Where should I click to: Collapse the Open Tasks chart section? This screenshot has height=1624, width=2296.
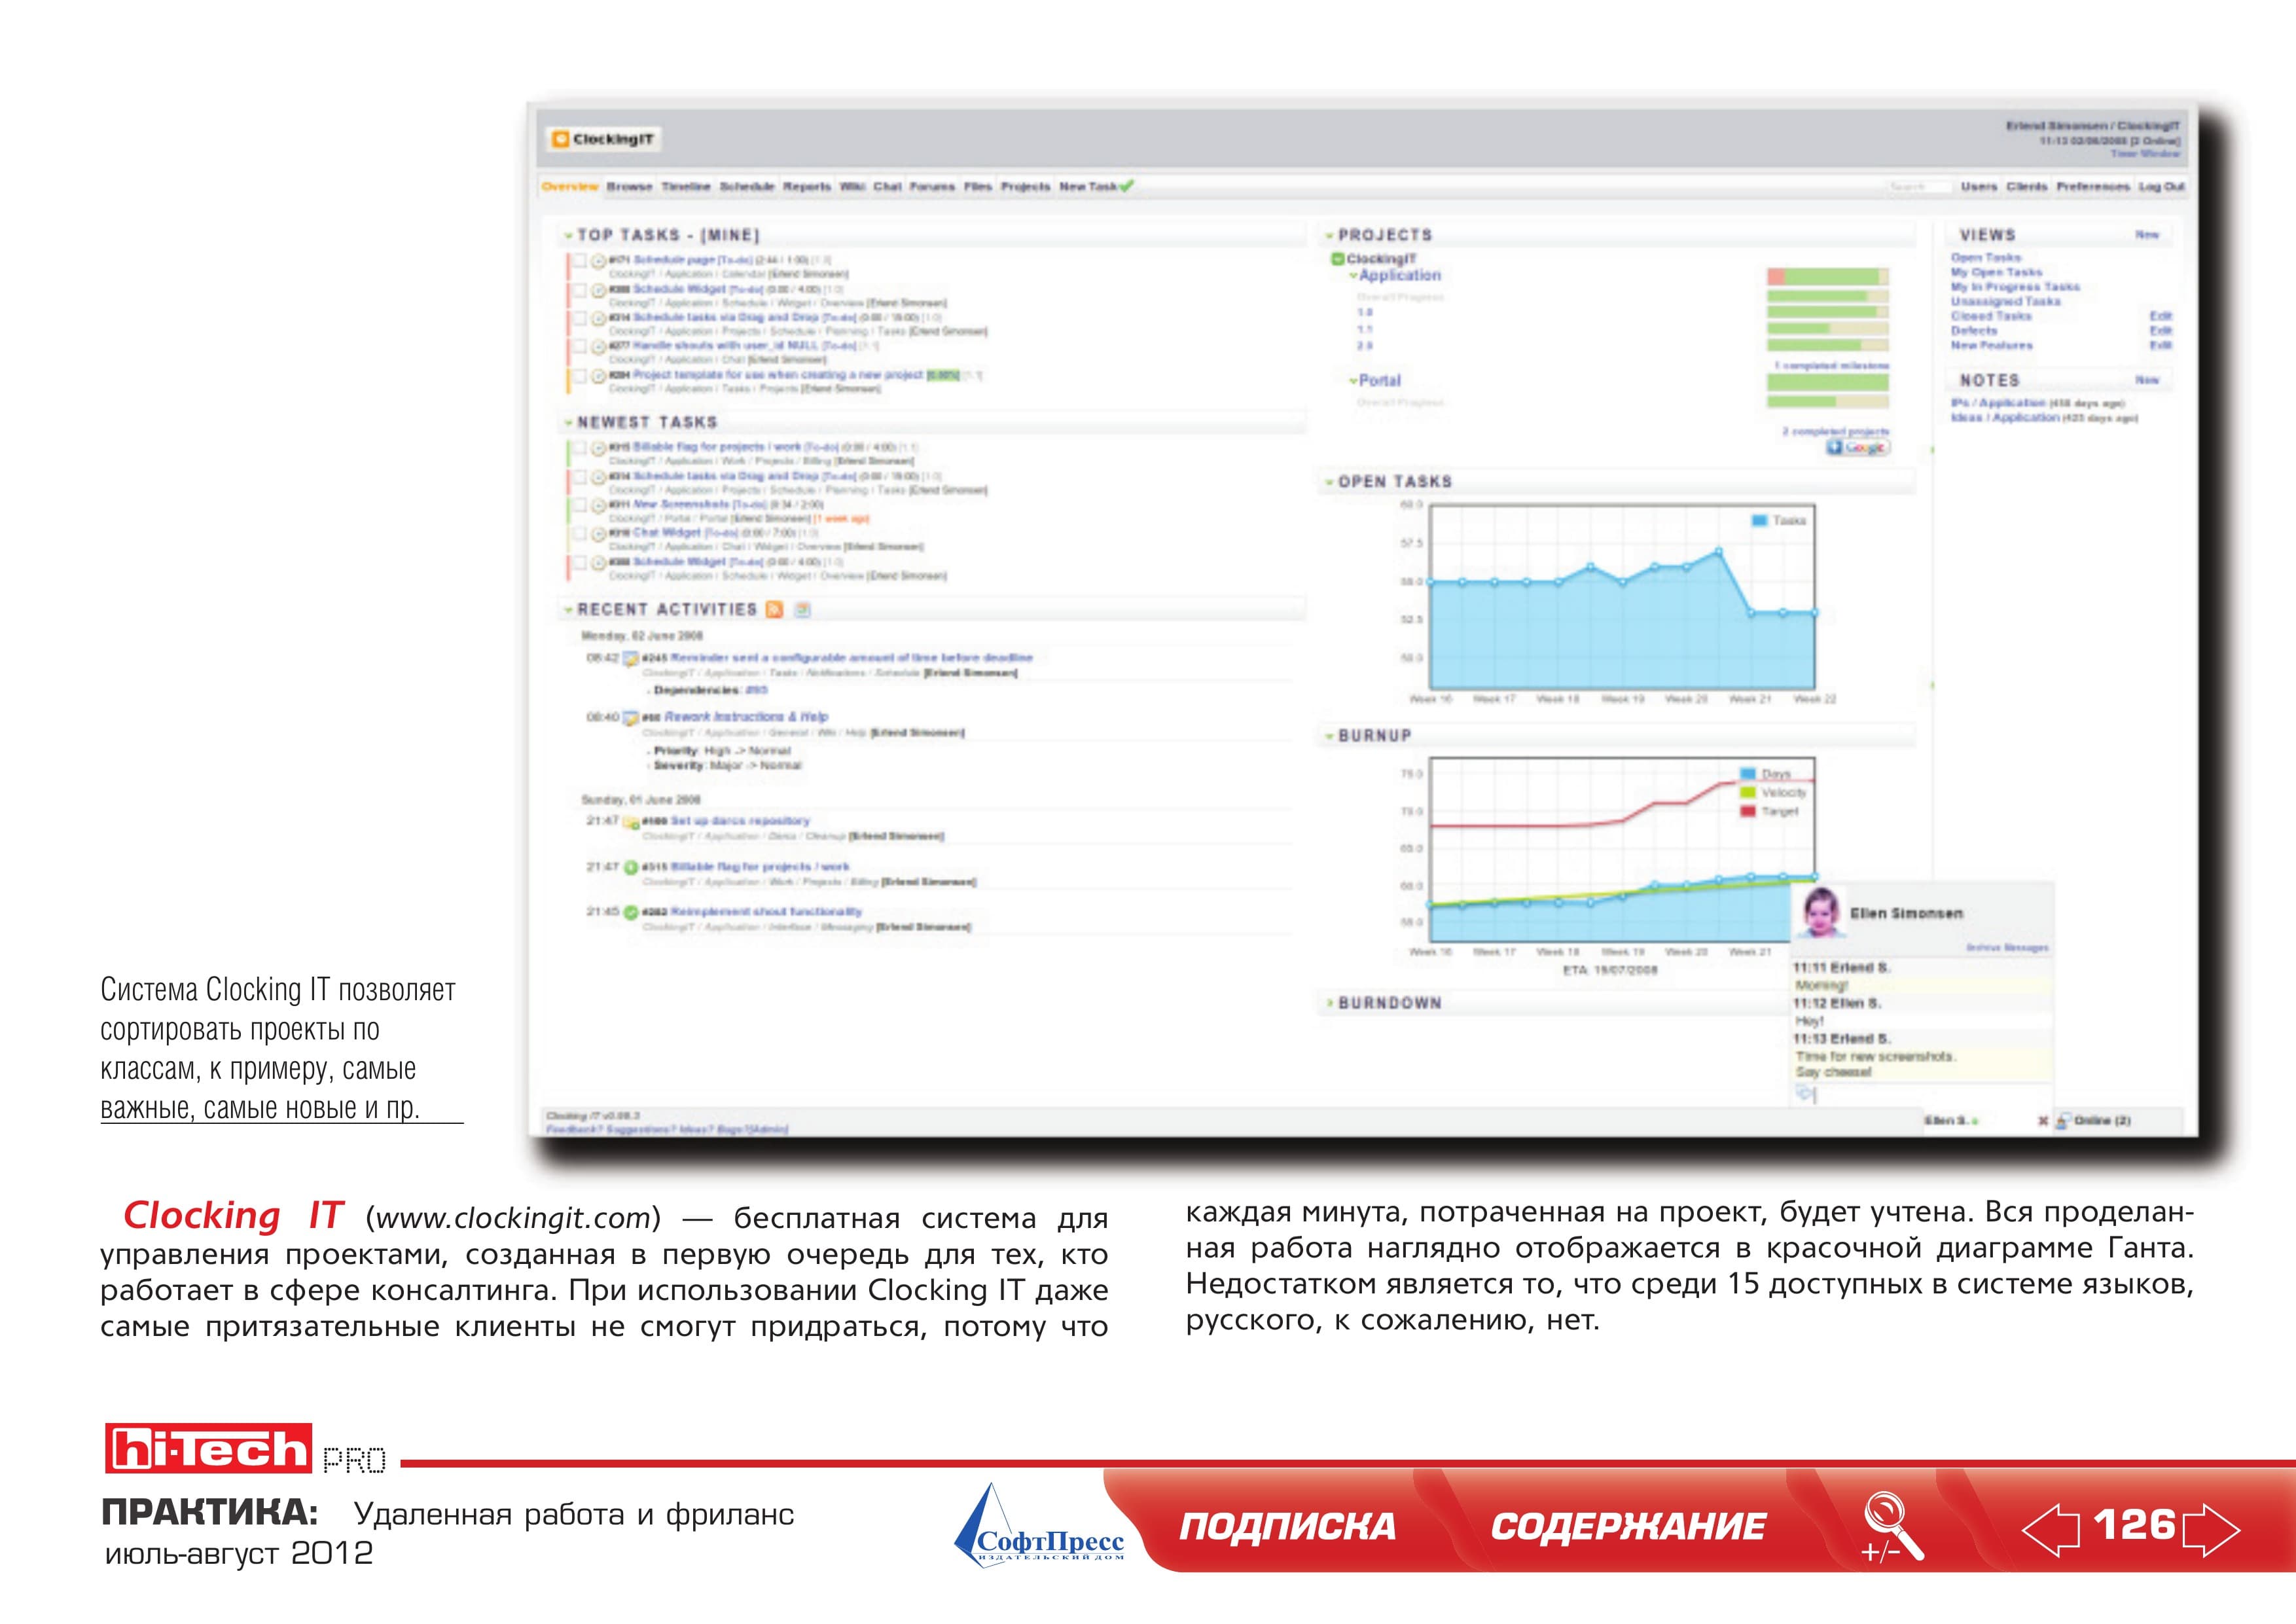(x=1330, y=482)
